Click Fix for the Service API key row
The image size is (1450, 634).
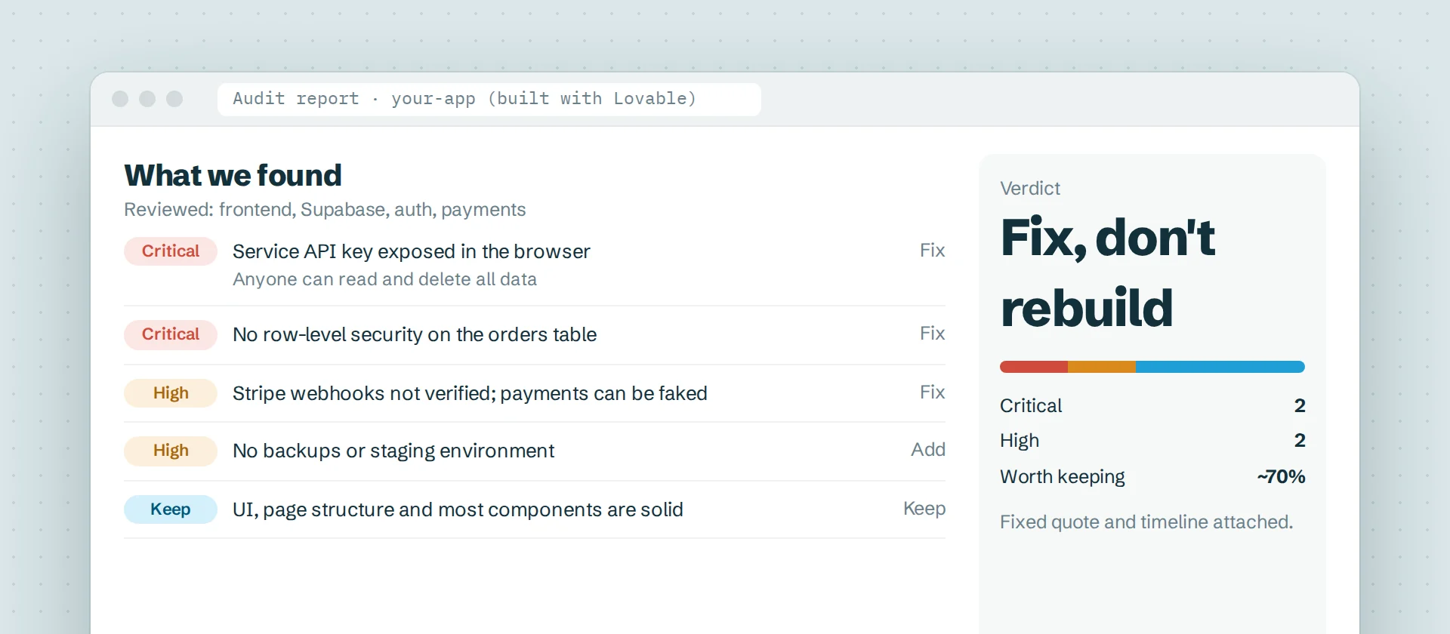point(932,251)
